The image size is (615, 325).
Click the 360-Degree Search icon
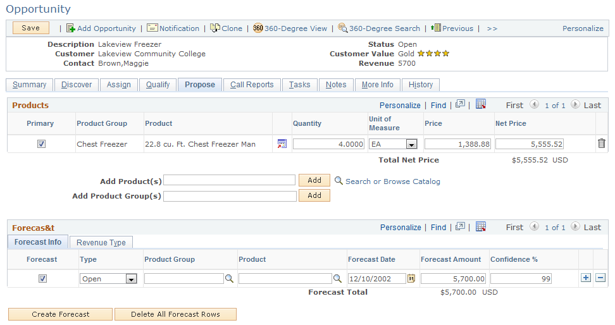343,28
